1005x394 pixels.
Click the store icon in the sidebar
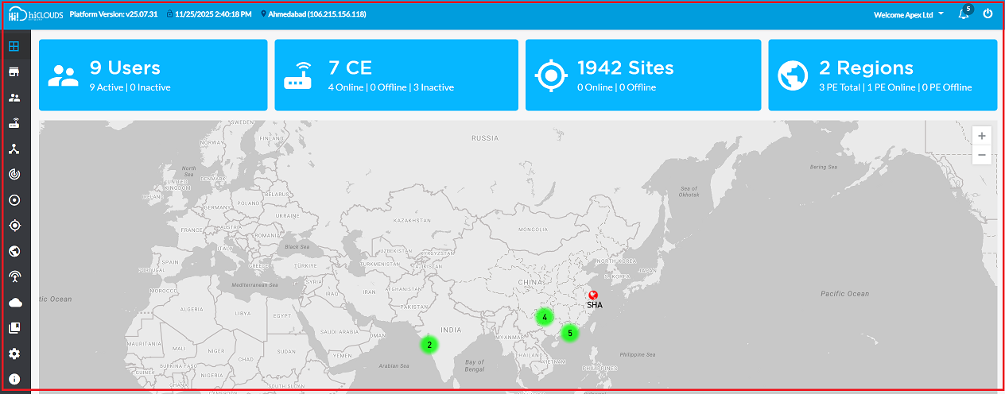point(14,72)
